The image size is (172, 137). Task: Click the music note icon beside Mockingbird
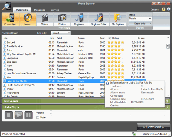tap(4, 93)
